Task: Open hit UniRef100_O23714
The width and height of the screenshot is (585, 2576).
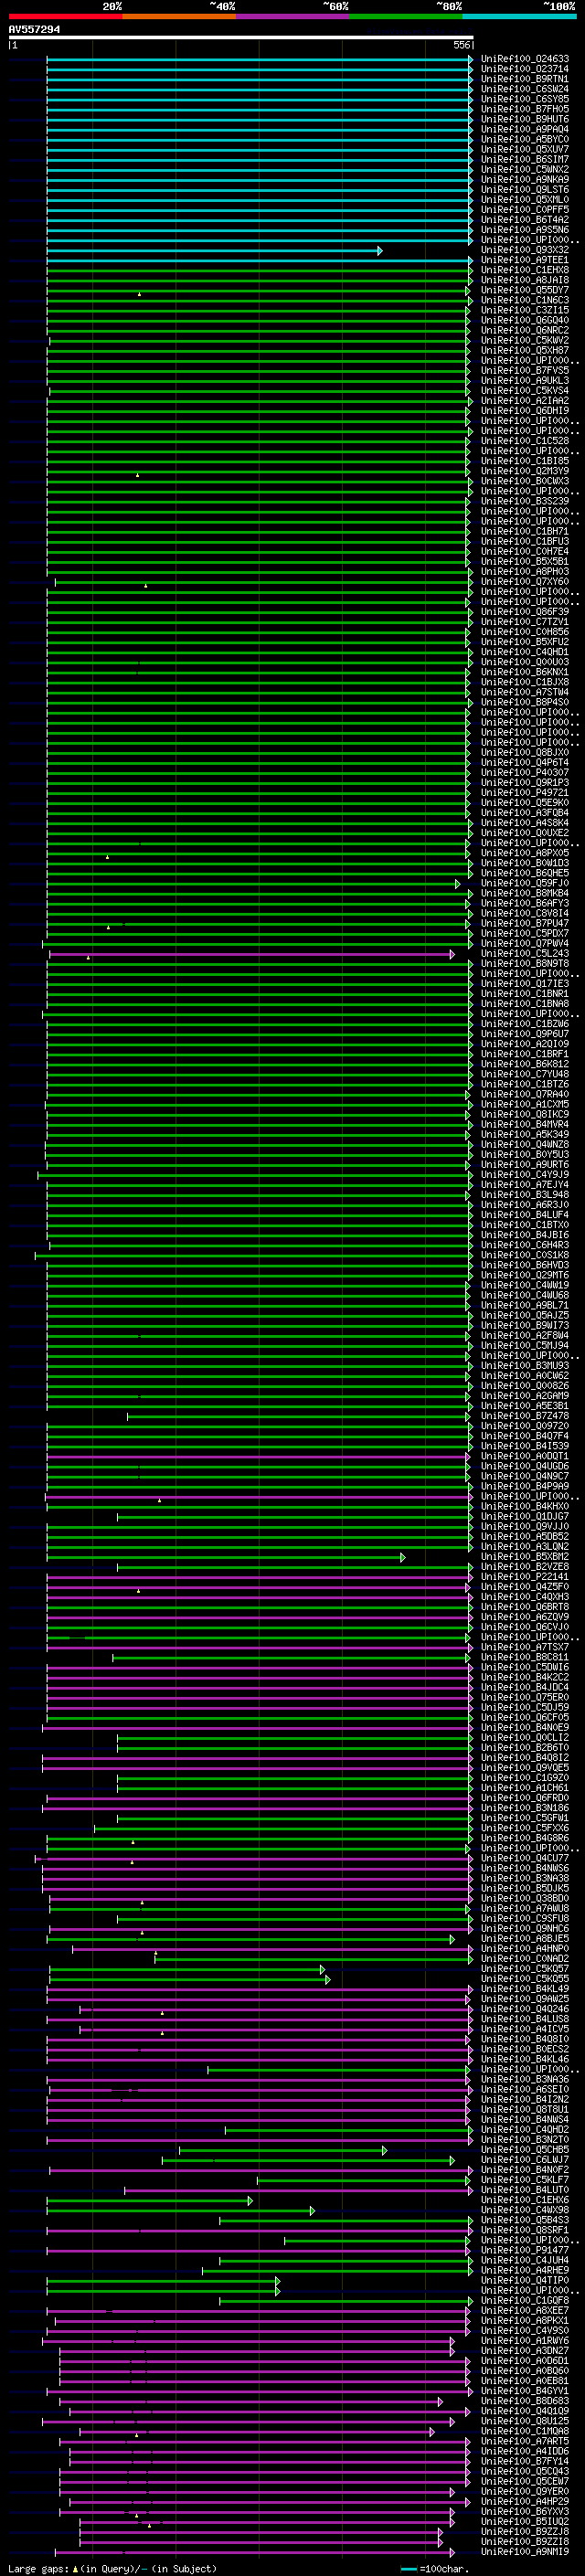Action: (525, 69)
